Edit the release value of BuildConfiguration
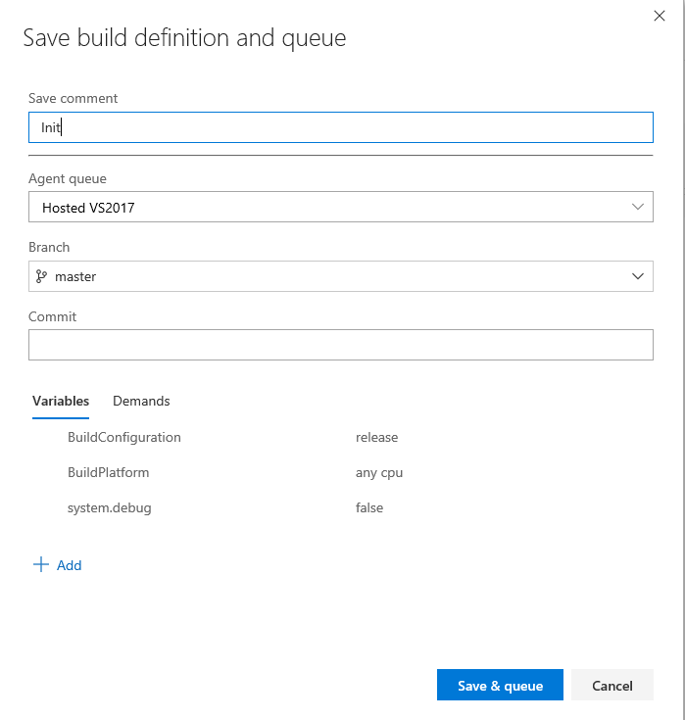 tap(377, 437)
